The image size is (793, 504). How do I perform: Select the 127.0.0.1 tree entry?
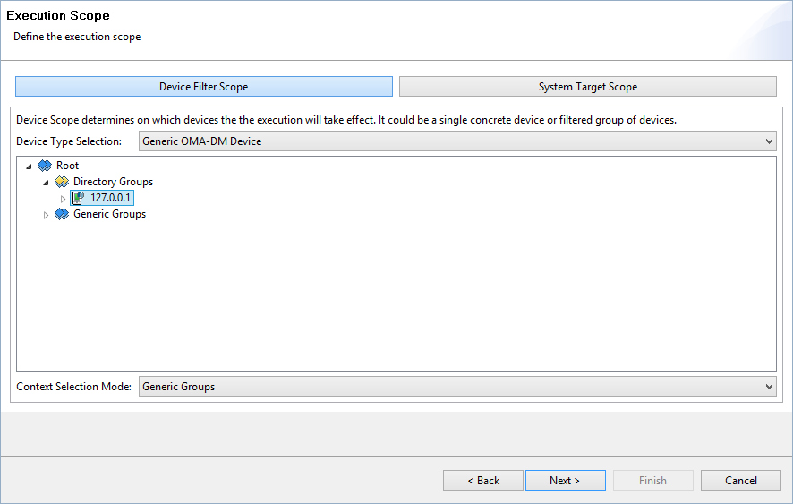point(110,198)
